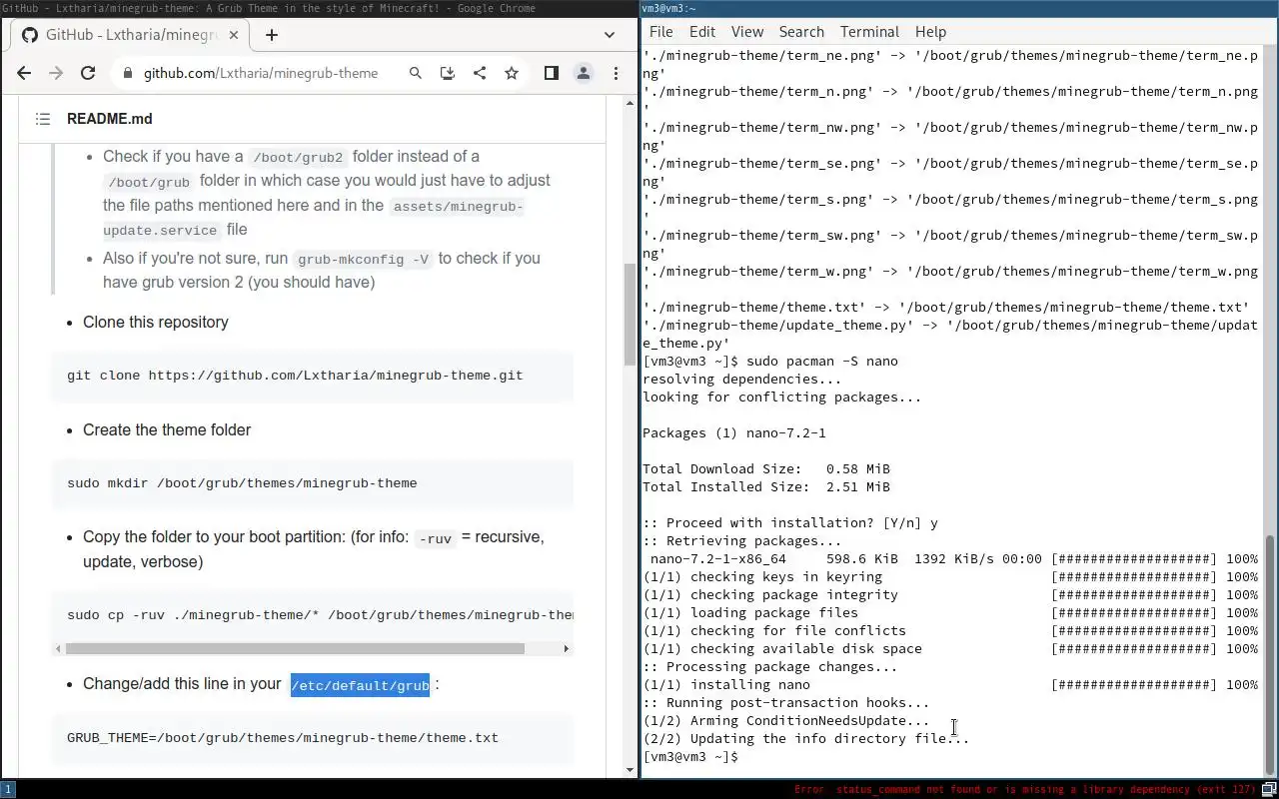Viewport: 1279px width, 799px height.
Task: Go back to the previous page
Action: pyautogui.click(x=24, y=73)
